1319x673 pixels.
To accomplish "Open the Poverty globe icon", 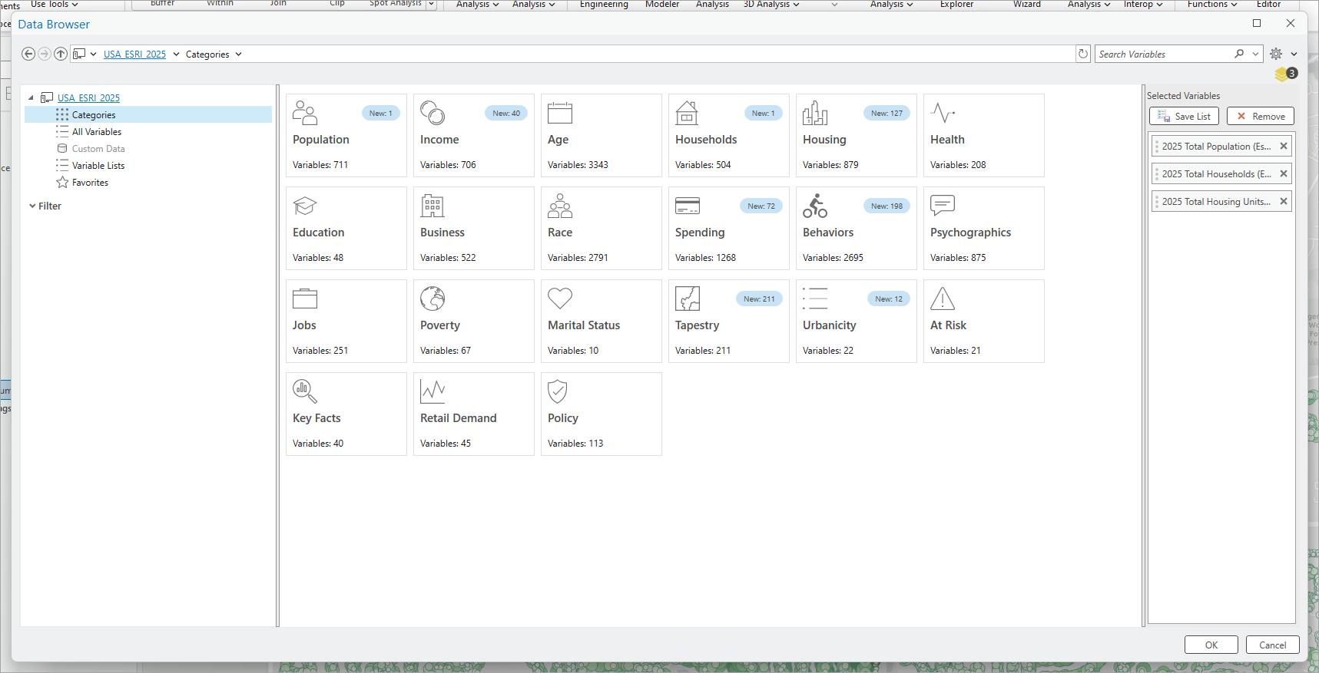I will pos(432,299).
